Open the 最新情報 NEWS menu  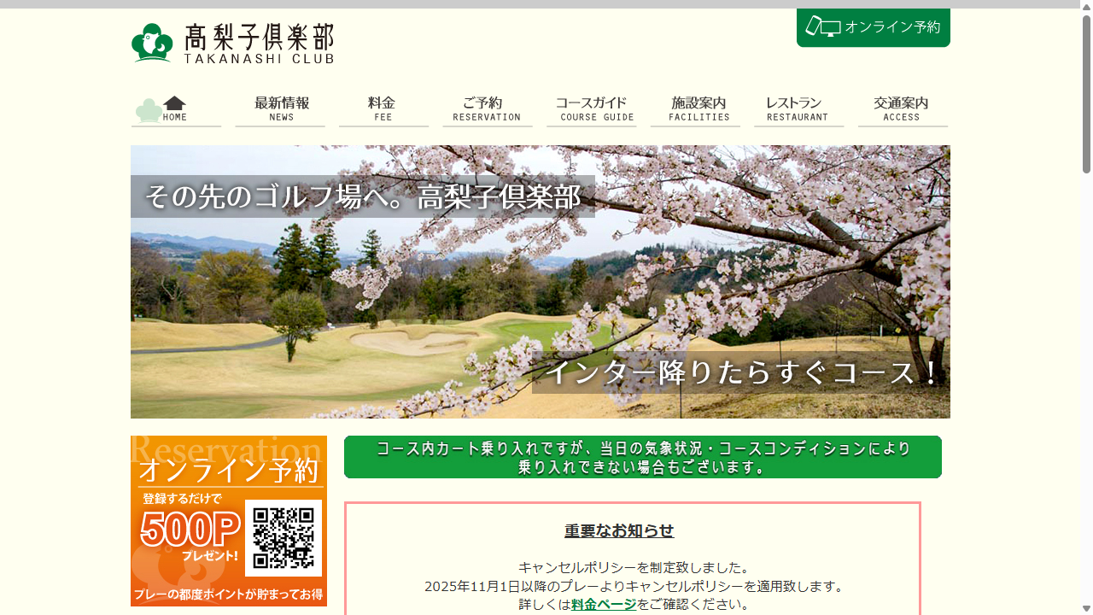coord(280,110)
